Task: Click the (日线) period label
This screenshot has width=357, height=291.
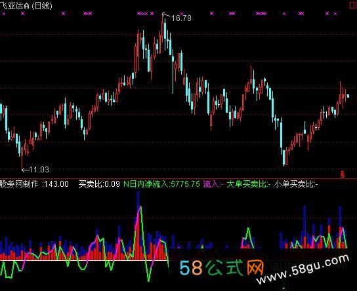Action: [42, 6]
